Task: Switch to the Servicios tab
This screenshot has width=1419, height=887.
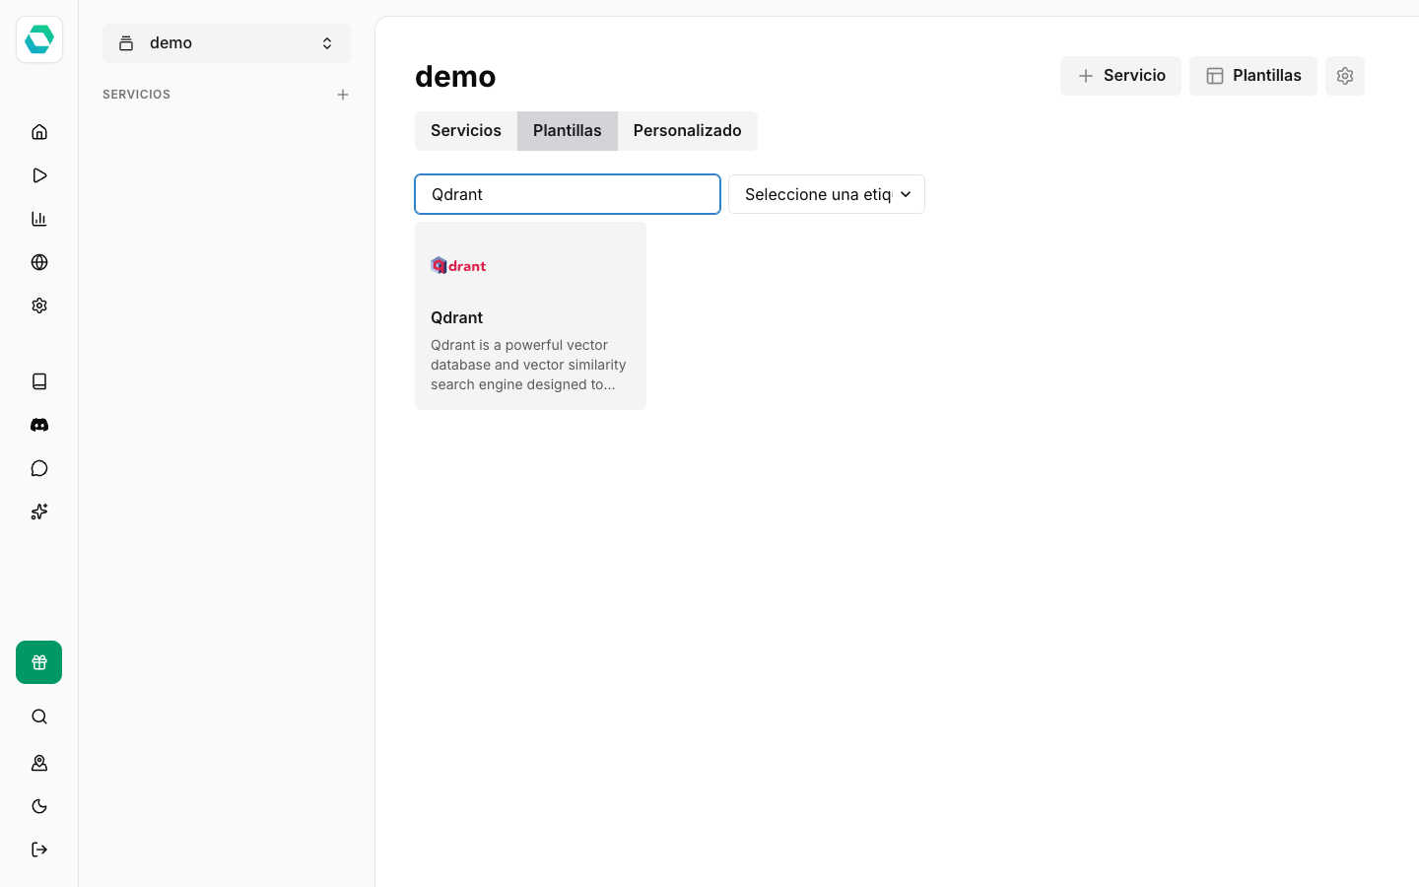Action: (x=466, y=131)
